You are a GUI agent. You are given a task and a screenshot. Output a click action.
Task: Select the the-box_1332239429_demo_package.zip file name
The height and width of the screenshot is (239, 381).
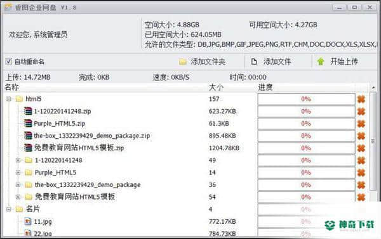[92, 136]
